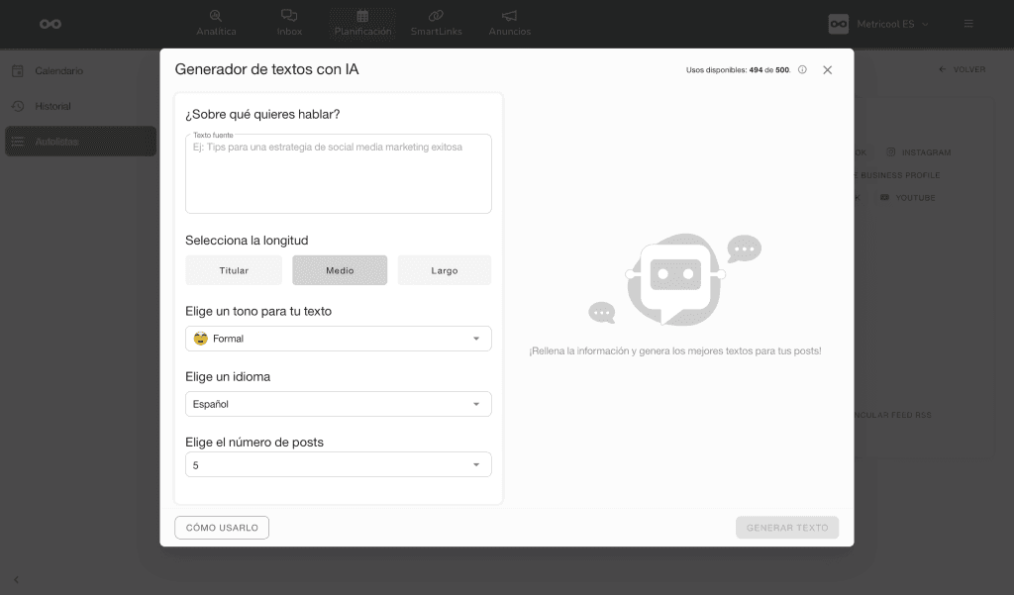Open the Español language dropdown
This screenshot has width=1014, height=595.
point(339,404)
